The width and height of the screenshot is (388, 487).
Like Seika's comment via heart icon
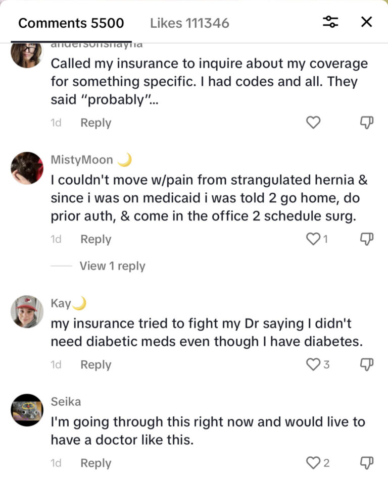click(312, 462)
